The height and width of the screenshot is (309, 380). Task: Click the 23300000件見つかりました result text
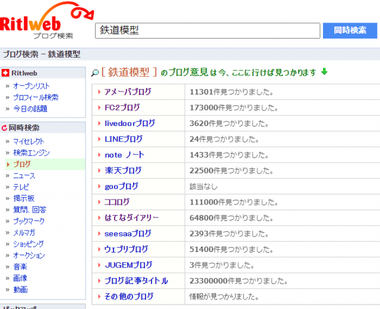click(x=239, y=281)
